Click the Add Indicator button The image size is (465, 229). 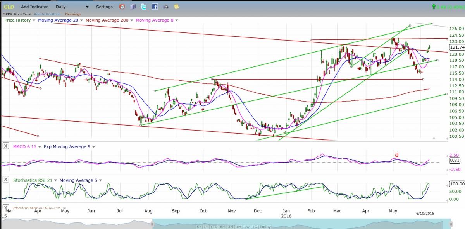tap(34, 7)
